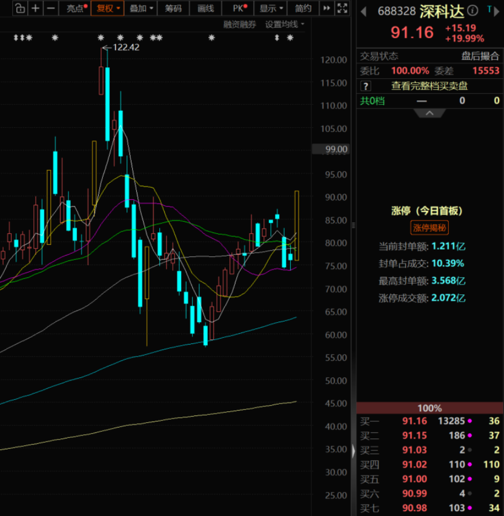
Task: Select the 买二 row price 91.15
Action: point(414,435)
